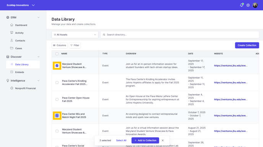This screenshot has height=147, width=263.
Task: Open settings gear in top bar
Action: click(248, 5)
